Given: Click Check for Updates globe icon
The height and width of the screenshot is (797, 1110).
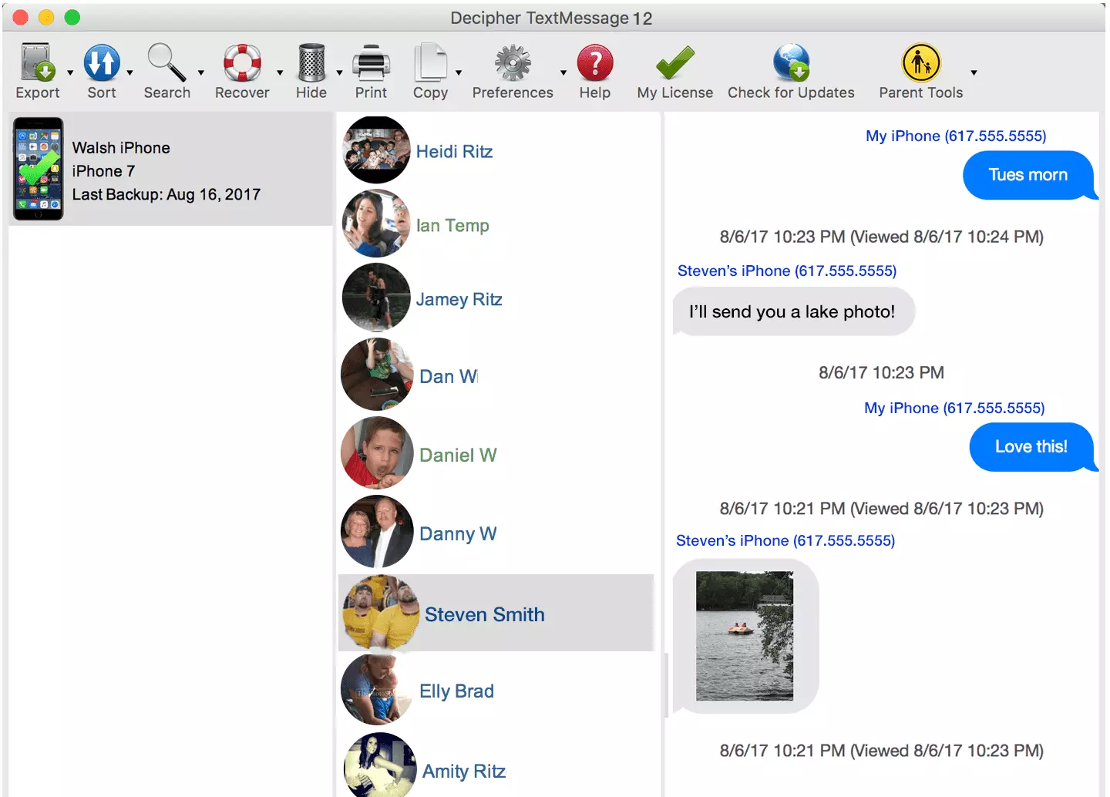Looking at the screenshot, I should point(792,62).
